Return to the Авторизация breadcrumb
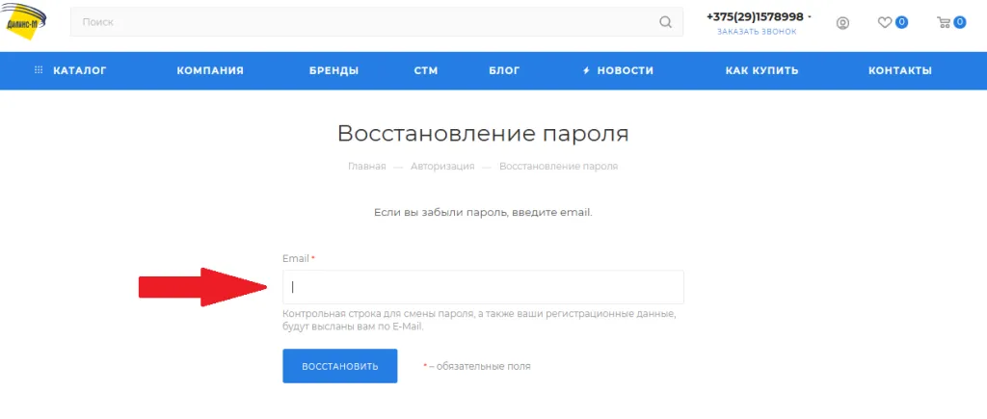Screen dimensions: 987x419 [x=442, y=167]
